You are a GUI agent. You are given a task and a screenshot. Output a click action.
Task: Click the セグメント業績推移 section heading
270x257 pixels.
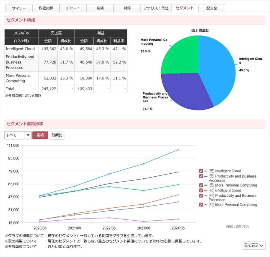[x=25, y=124]
